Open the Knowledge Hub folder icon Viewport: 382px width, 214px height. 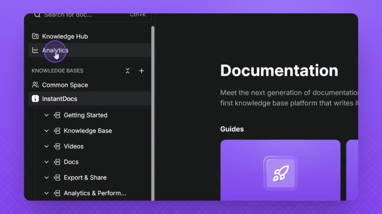pos(35,36)
